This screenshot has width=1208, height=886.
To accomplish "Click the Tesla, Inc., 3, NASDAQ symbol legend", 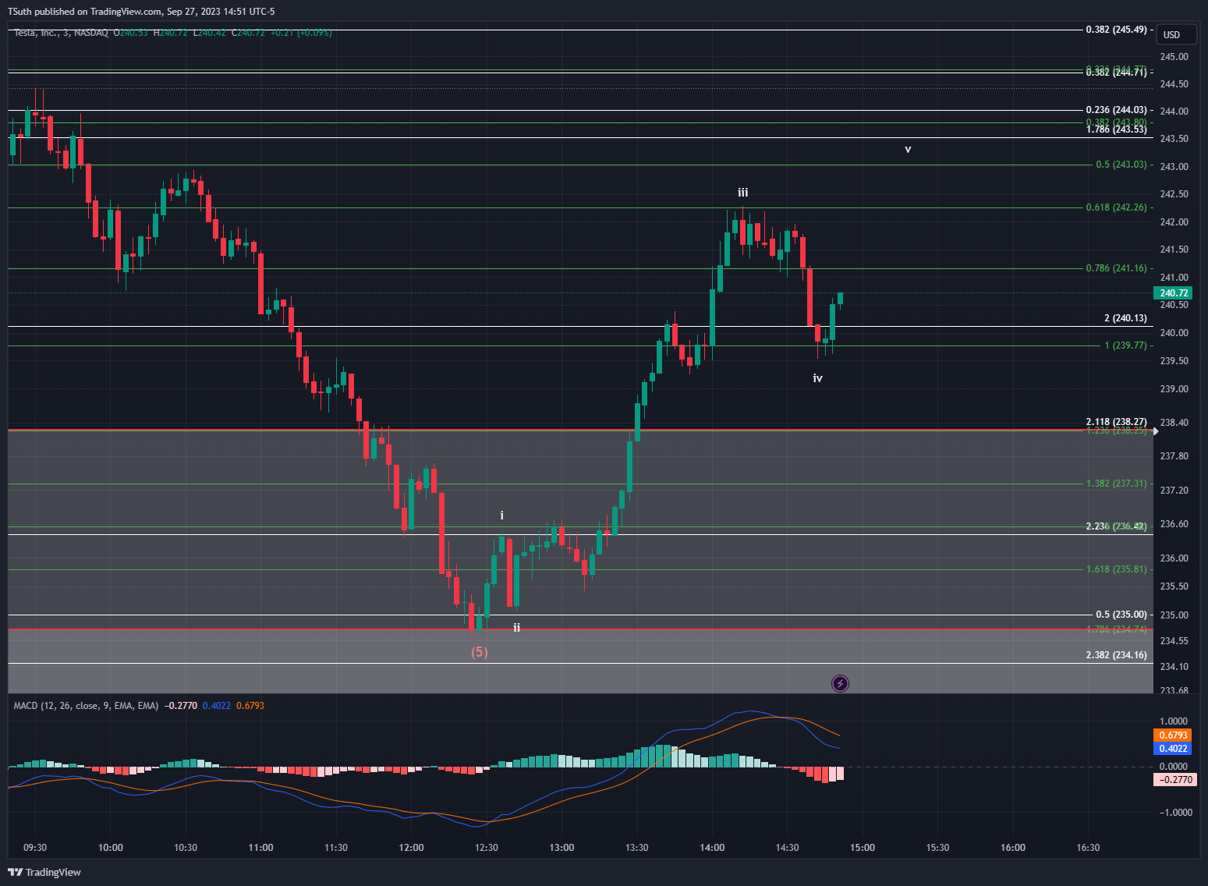I will (x=61, y=33).
